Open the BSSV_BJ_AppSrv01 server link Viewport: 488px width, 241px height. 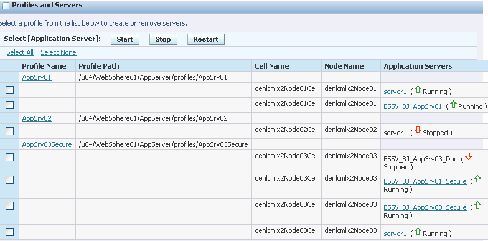[413, 106]
